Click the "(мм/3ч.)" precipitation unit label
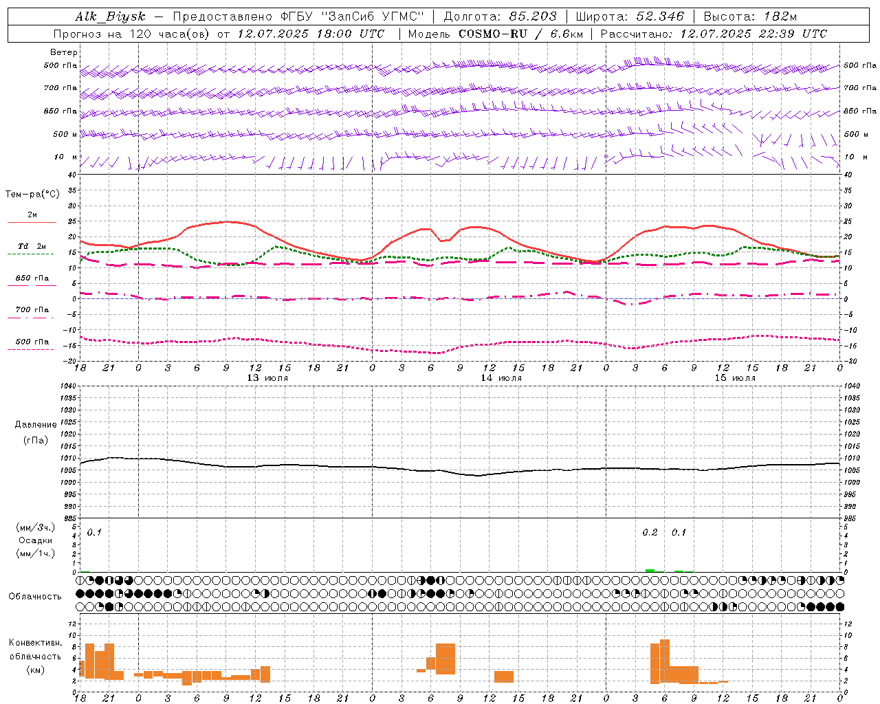This screenshot has height=704, width=880. click(x=36, y=527)
